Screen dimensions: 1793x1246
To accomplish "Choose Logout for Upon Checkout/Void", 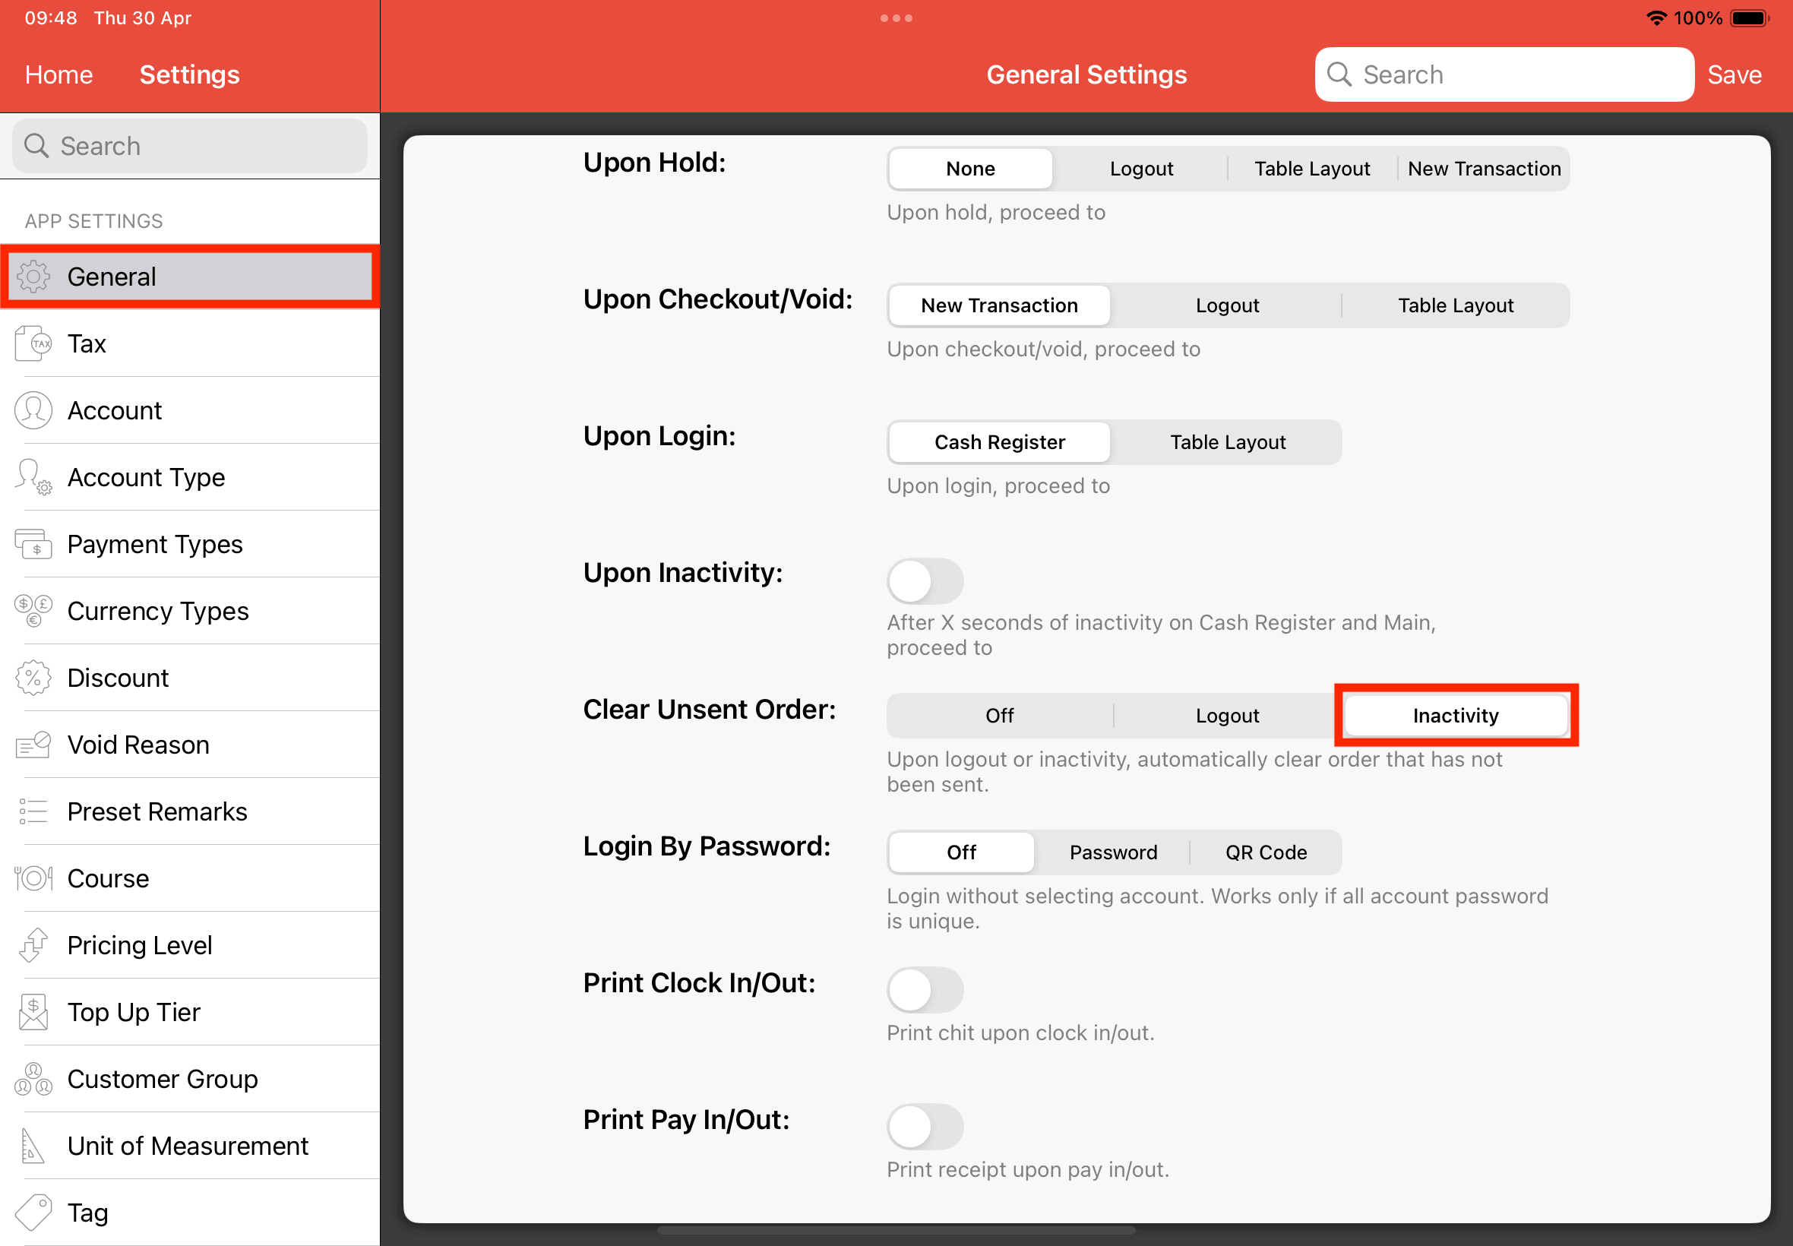I will coord(1227,305).
